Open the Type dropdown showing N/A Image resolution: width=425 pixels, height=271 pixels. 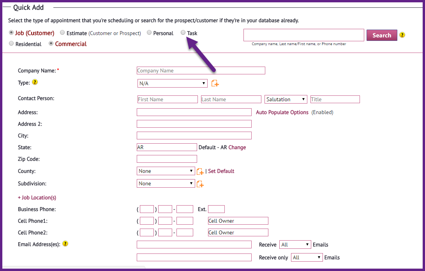173,83
